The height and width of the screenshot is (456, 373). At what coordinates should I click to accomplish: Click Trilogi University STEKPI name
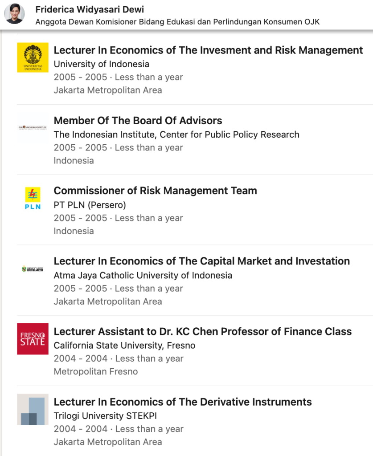pos(105,416)
